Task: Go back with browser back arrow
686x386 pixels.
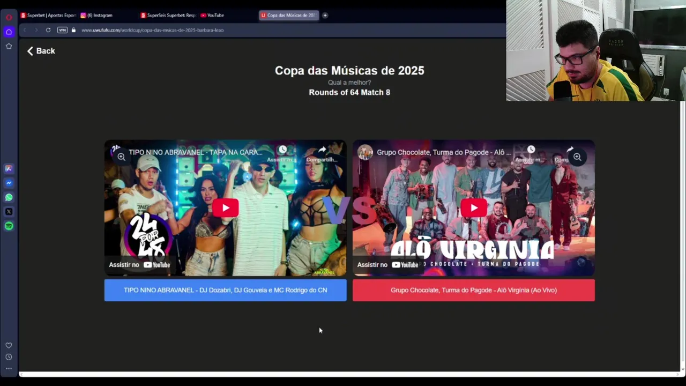Action: (25, 30)
